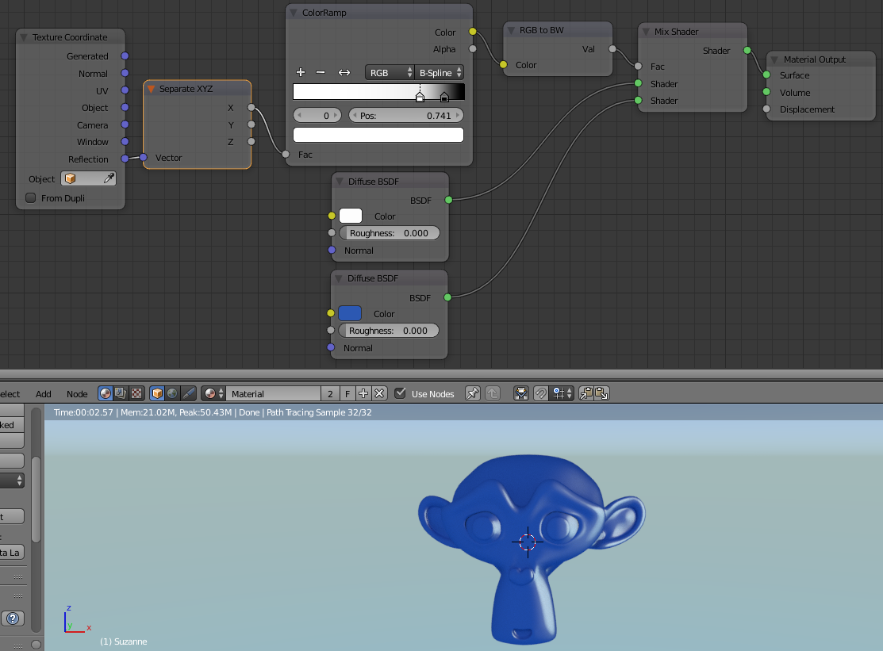Copy selected nodes to clipboard icon
The width and height of the screenshot is (883, 651).
tap(586, 393)
